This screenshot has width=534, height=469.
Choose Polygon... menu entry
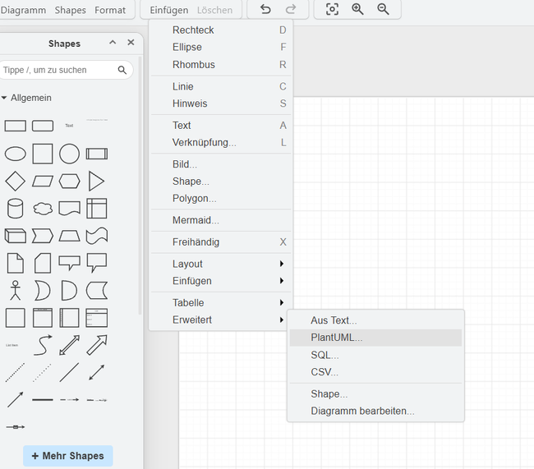tap(221, 198)
